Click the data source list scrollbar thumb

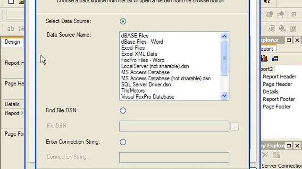(225, 58)
